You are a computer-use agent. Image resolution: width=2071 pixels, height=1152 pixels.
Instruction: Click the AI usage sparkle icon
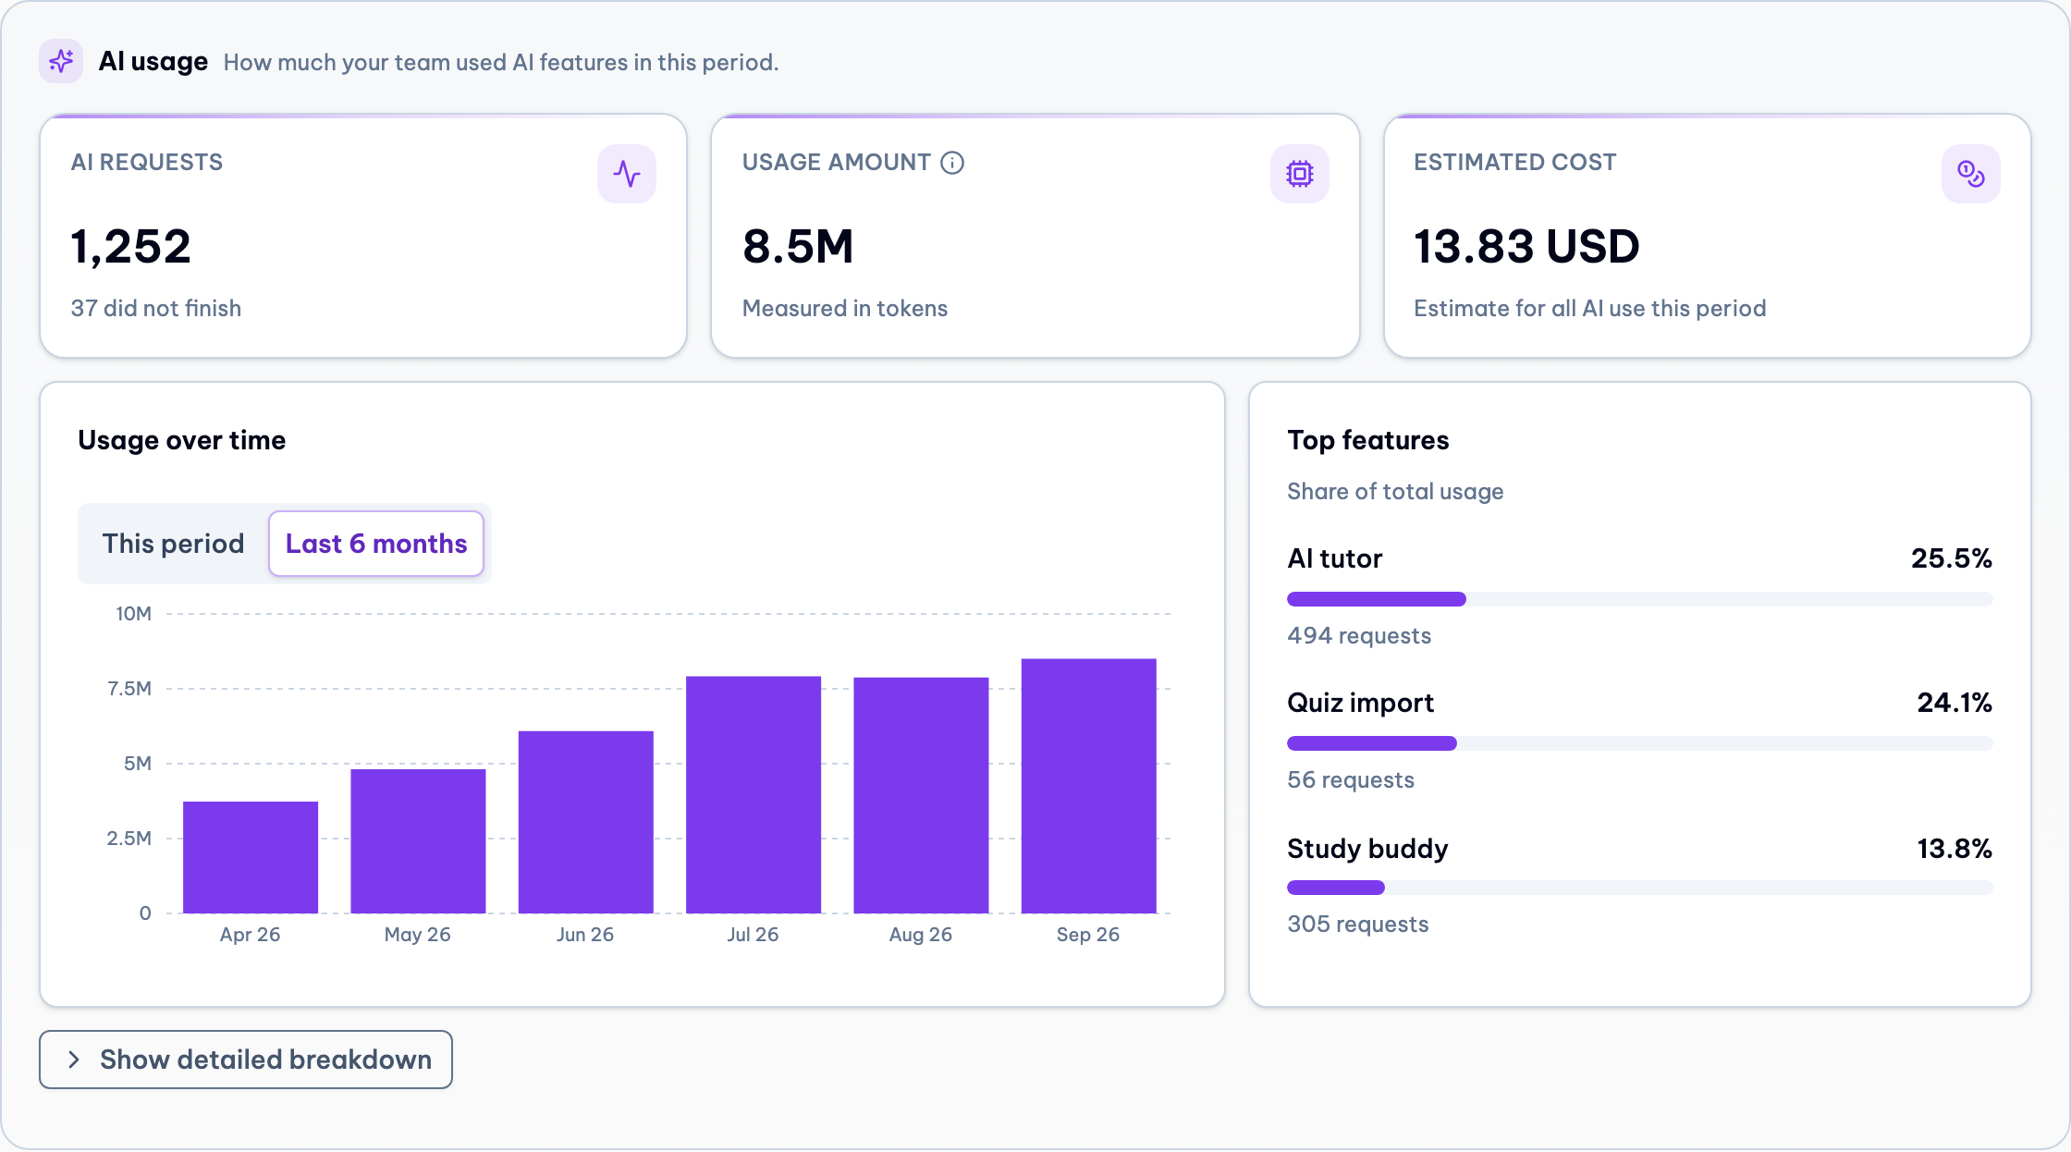pyautogui.click(x=61, y=61)
